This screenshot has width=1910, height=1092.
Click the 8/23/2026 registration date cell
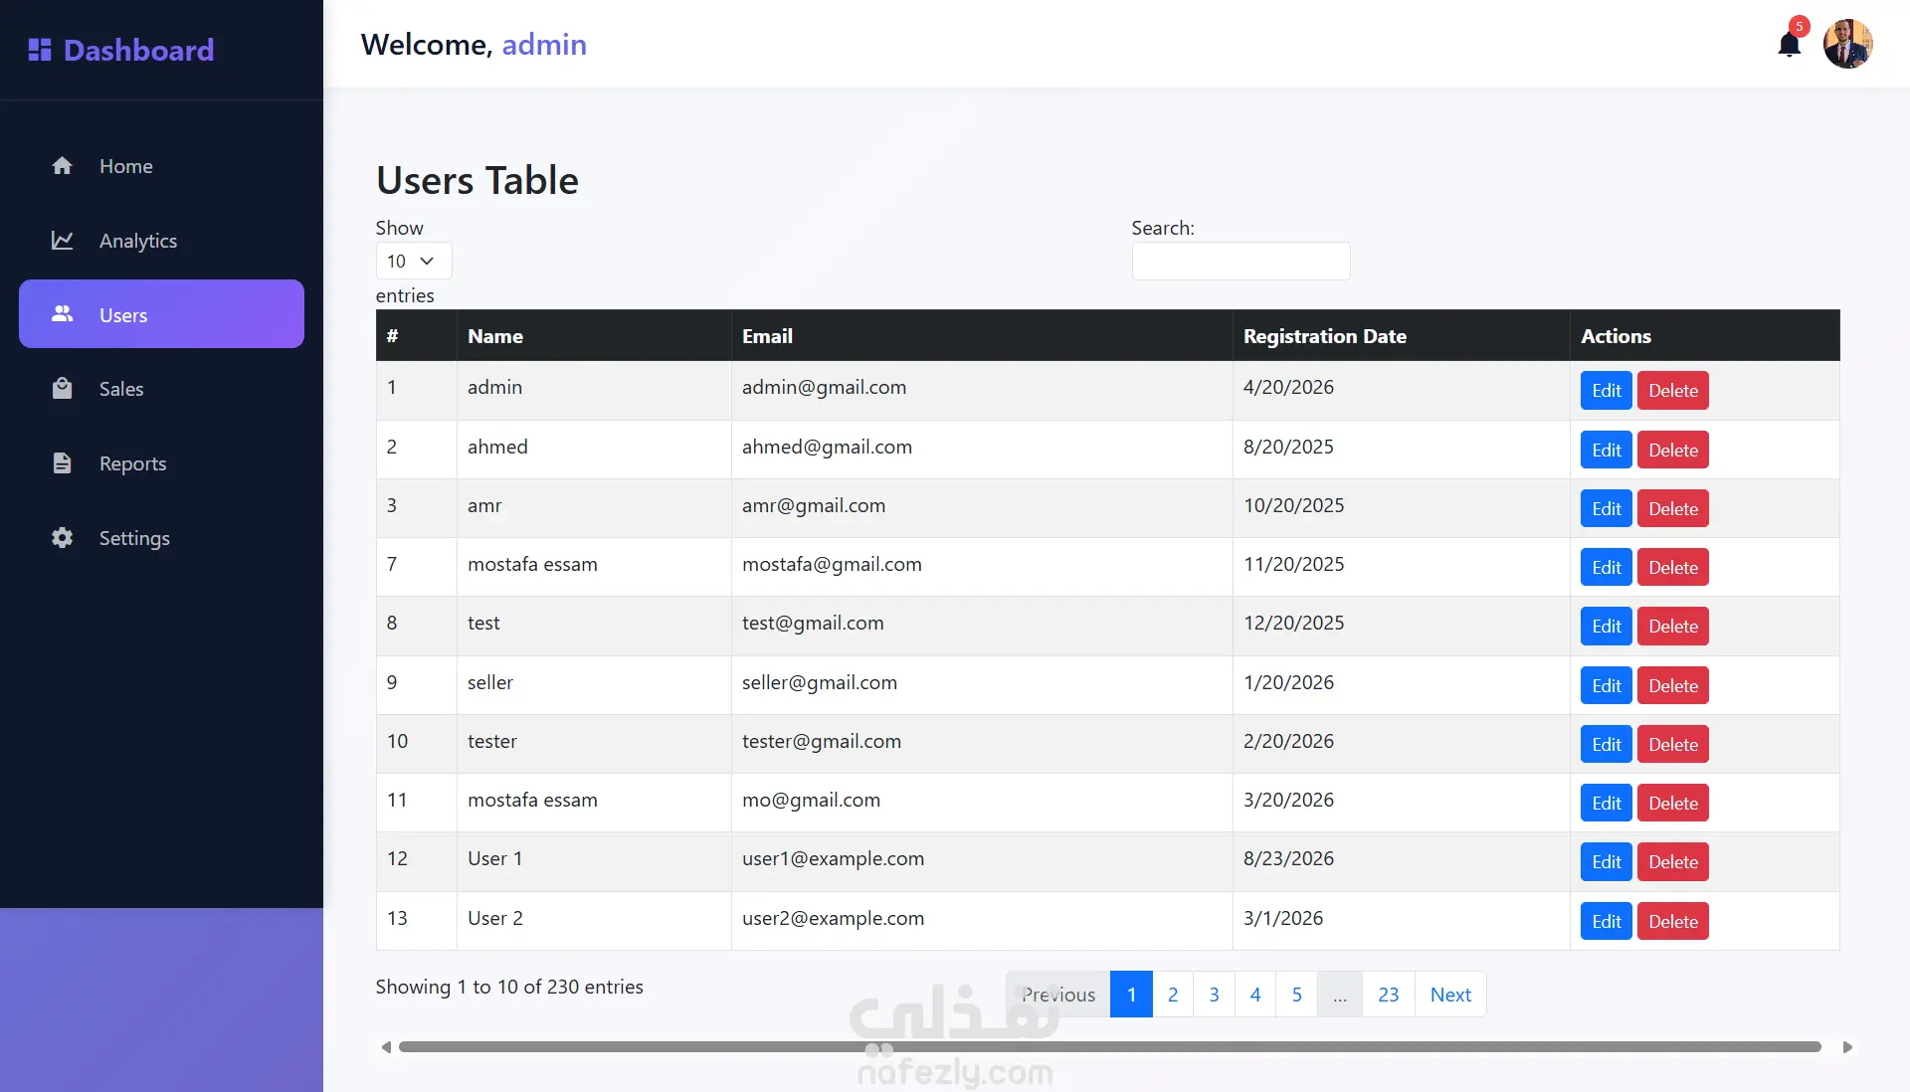pos(1401,861)
